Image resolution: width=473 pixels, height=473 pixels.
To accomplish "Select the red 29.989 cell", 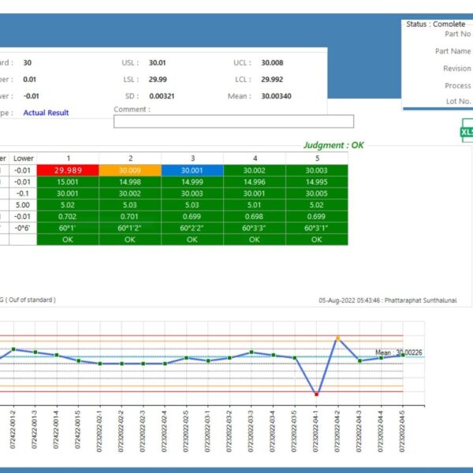I will point(68,170).
